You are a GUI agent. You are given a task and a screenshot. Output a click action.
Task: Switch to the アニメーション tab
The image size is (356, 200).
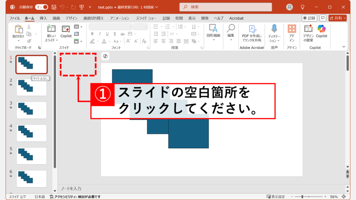pyautogui.click(x=120, y=18)
